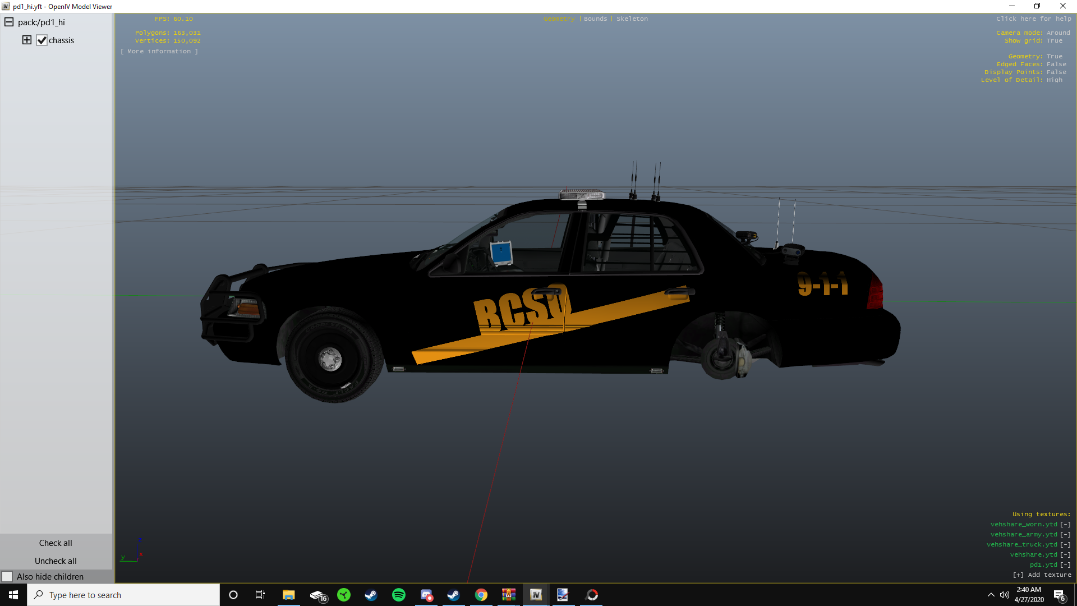This screenshot has width=1077, height=606.
Task: Toggle the Edged Faces setting
Action: click(x=1056, y=64)
